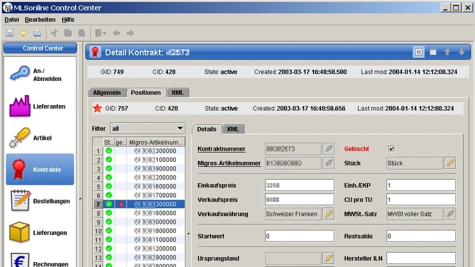Open the Datei menu
Viewport: 475px width, 267px height.
(12, 20)
